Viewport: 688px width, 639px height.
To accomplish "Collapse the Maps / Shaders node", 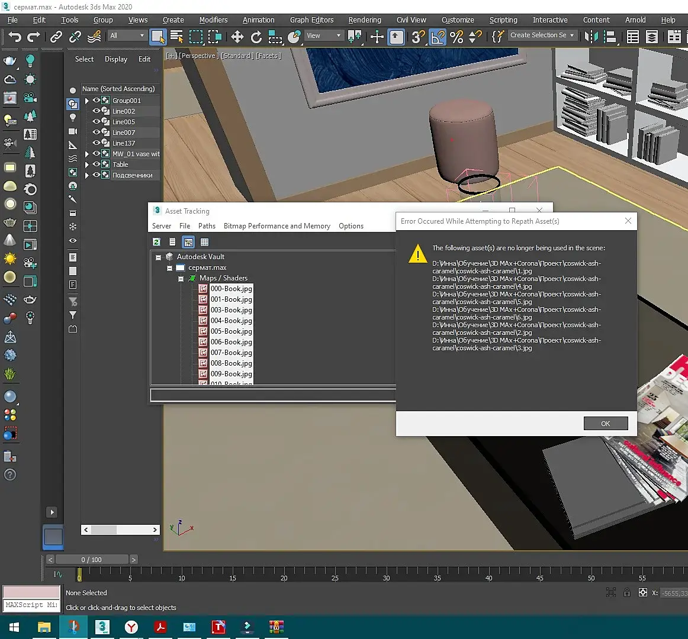I will 181,279.
